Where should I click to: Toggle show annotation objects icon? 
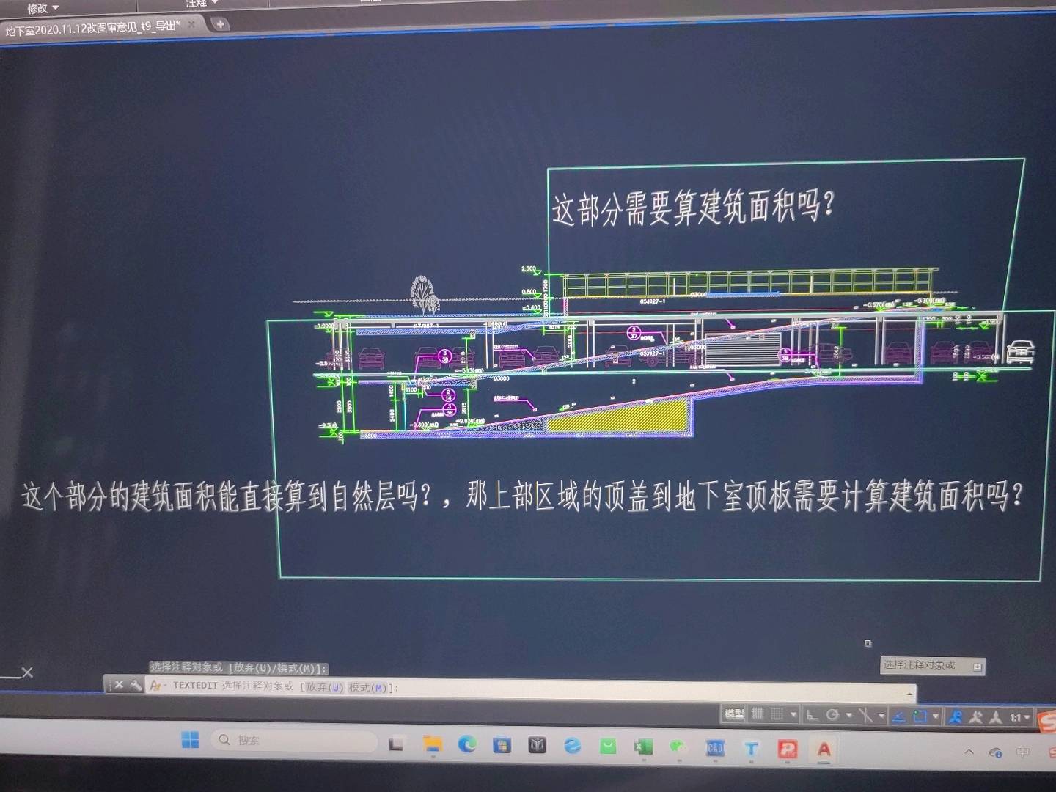[x=955, y=717]
